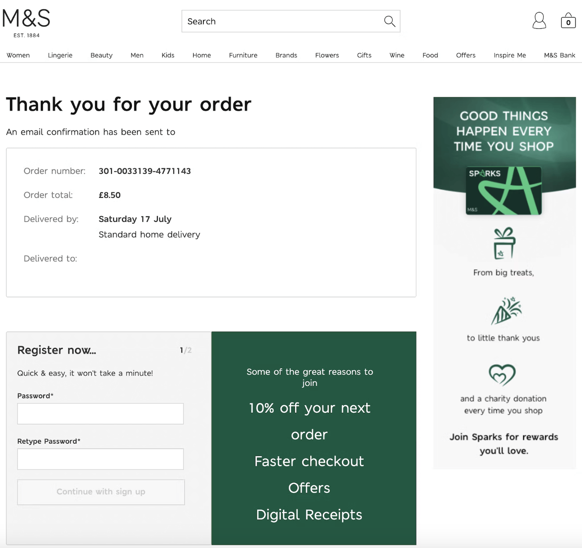Click Join Sparks for rewards text
Image resolution: width=582 pixels, height=548 pixels.
(x=504, y=444)
